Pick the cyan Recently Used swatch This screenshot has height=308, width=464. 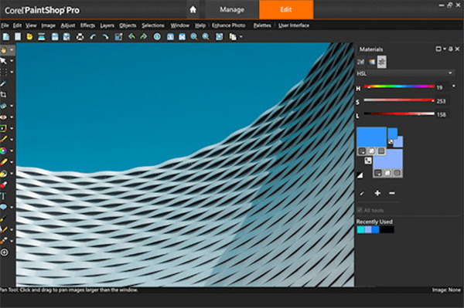[x=360, y=229]
